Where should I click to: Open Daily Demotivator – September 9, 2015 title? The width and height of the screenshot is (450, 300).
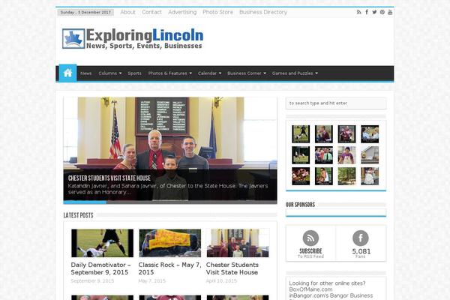tap(100, 268)
